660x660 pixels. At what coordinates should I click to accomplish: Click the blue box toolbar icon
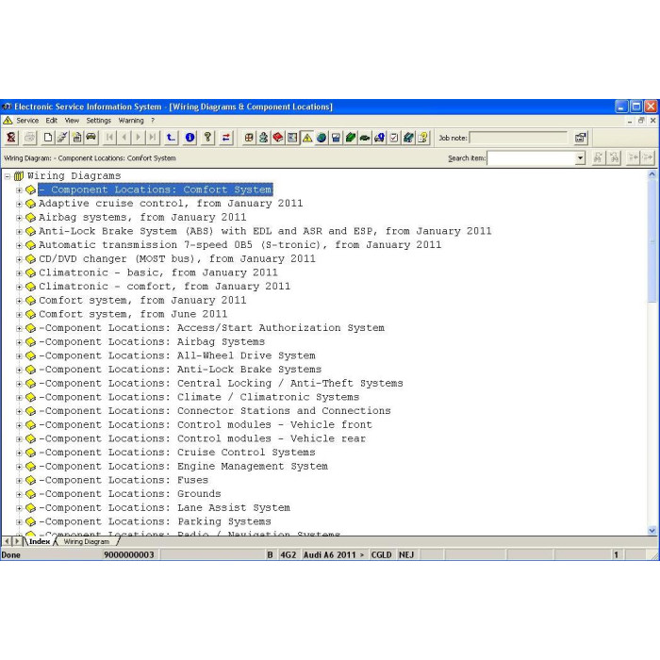coord(336,138)
